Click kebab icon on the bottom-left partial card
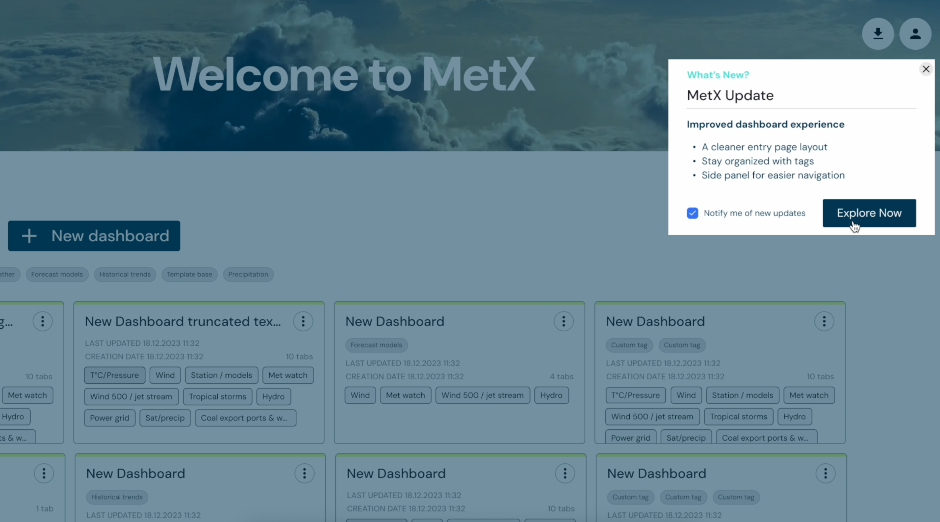The height and width of the screenshot is (522, 940). 44,473
